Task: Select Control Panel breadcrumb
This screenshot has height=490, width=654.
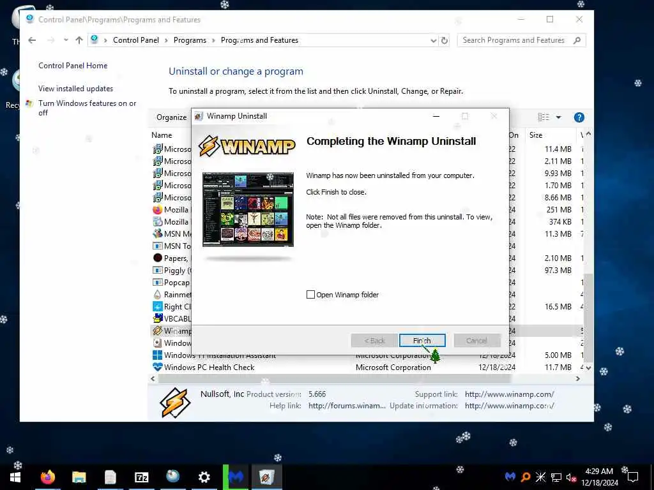Action: tap(136, 40)
